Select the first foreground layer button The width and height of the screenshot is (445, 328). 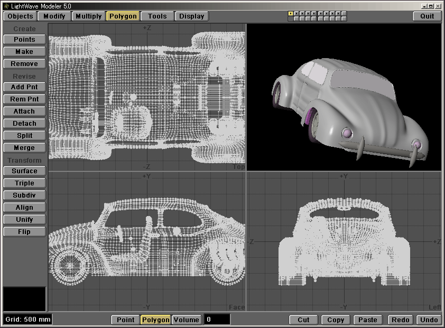(x=290, y=13)
